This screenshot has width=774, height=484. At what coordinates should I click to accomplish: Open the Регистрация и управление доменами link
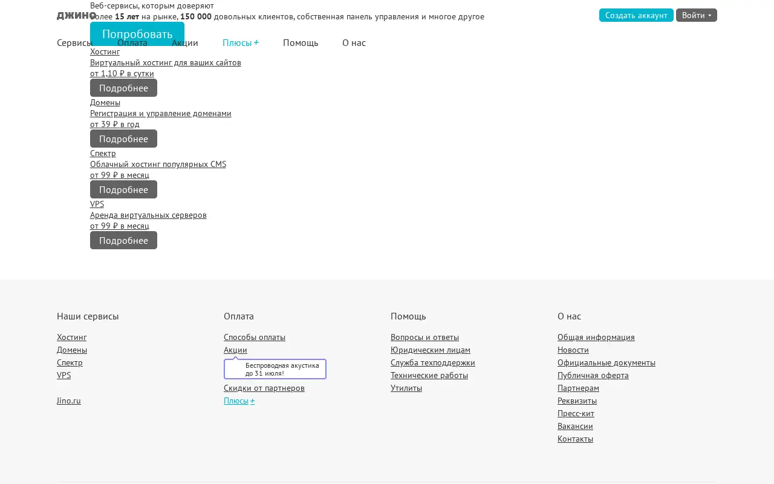click(x=161, y=113)
